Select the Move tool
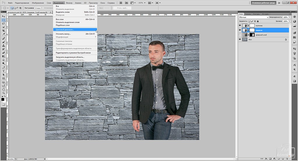The image size is (298, 161). (3, 17)
